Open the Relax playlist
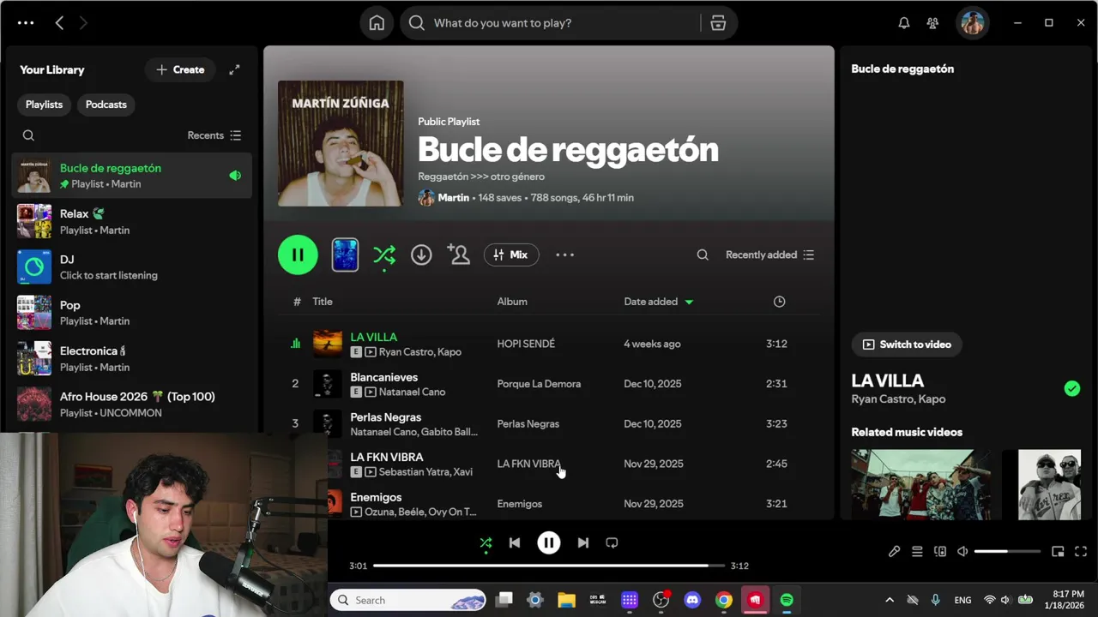This screenshot has height=617, width=1098. pyautogui.click(x=132, y=221)
